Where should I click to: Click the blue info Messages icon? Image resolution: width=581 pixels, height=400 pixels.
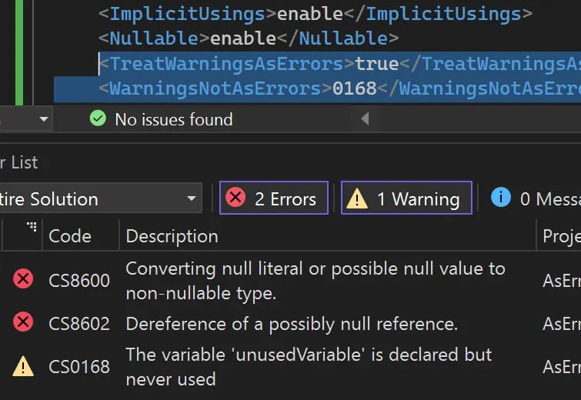click(501, 198)
